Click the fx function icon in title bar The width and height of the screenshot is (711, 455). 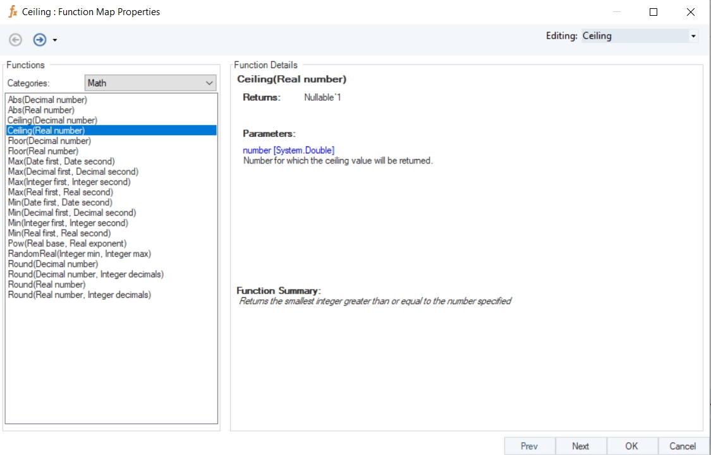(x=12, y=11)
